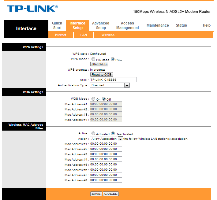Select the Internet sub-tab
217x200 pixels.
tap(61, 35)
